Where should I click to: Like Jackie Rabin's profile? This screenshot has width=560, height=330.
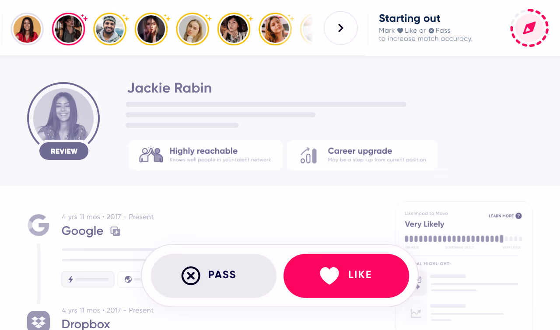(346, 275)
